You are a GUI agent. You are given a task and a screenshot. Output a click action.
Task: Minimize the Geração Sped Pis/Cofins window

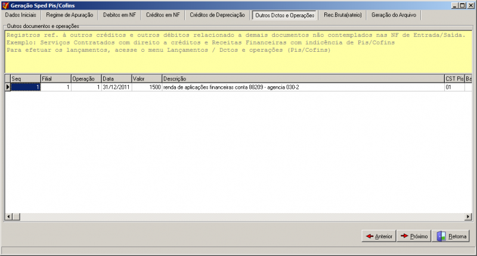(x=455, y=5)
